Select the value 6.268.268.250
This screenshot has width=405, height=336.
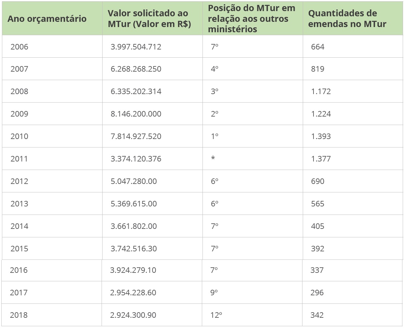click(x=136, y=69)
